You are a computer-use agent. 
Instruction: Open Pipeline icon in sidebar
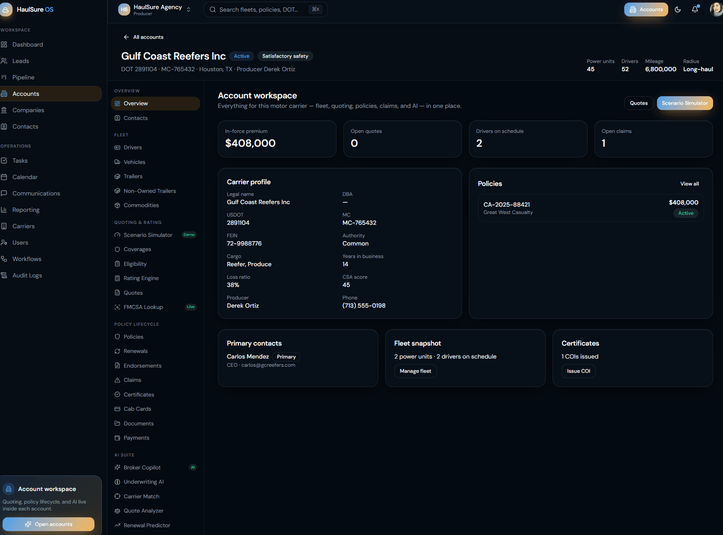click(4, 77)
